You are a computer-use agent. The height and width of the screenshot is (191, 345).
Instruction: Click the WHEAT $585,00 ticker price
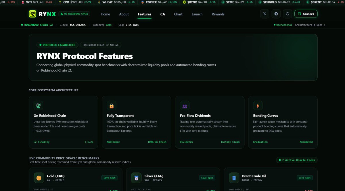point(120,2)
